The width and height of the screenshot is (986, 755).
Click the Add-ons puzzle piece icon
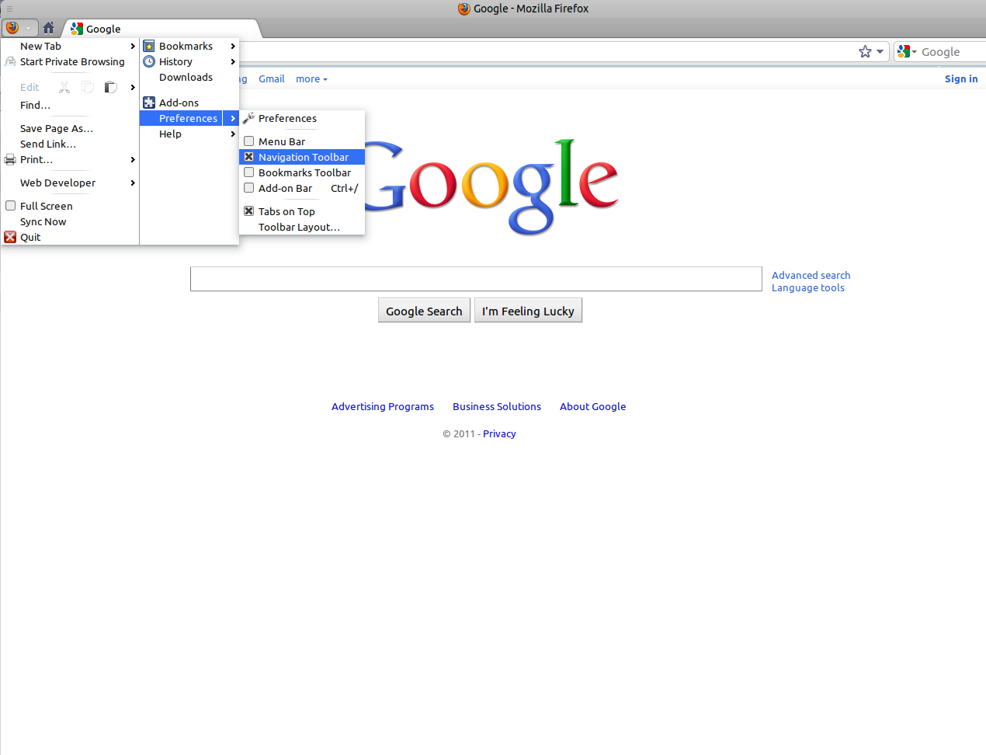[x=149, y=103]
